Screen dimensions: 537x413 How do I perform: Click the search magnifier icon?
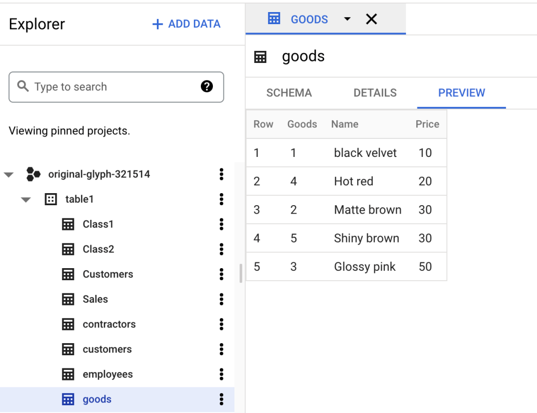[23, 87]
